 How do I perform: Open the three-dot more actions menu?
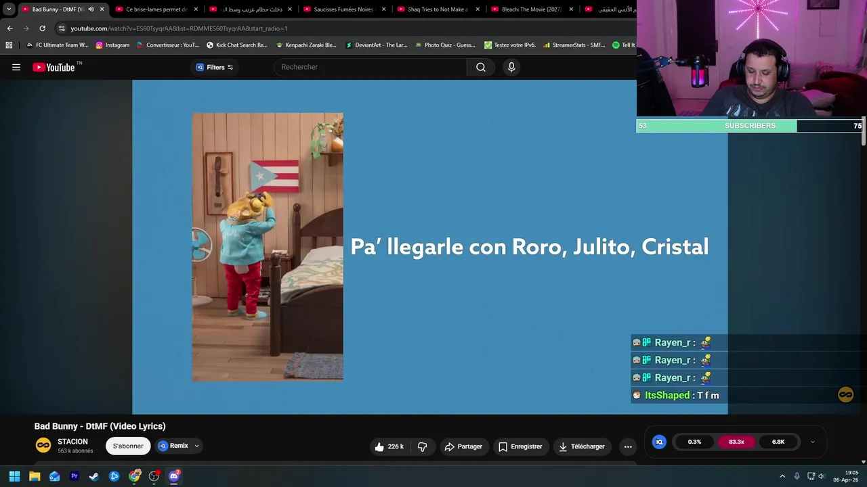point(628,446)
